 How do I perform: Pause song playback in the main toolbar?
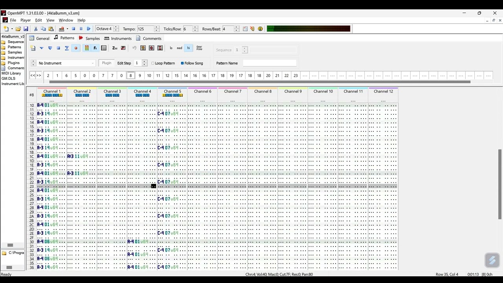tap(81, 29)
